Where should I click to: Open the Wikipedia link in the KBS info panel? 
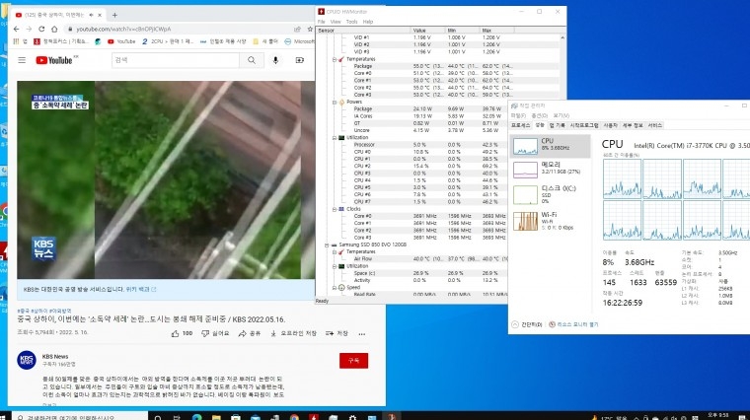tap(140, 290)
